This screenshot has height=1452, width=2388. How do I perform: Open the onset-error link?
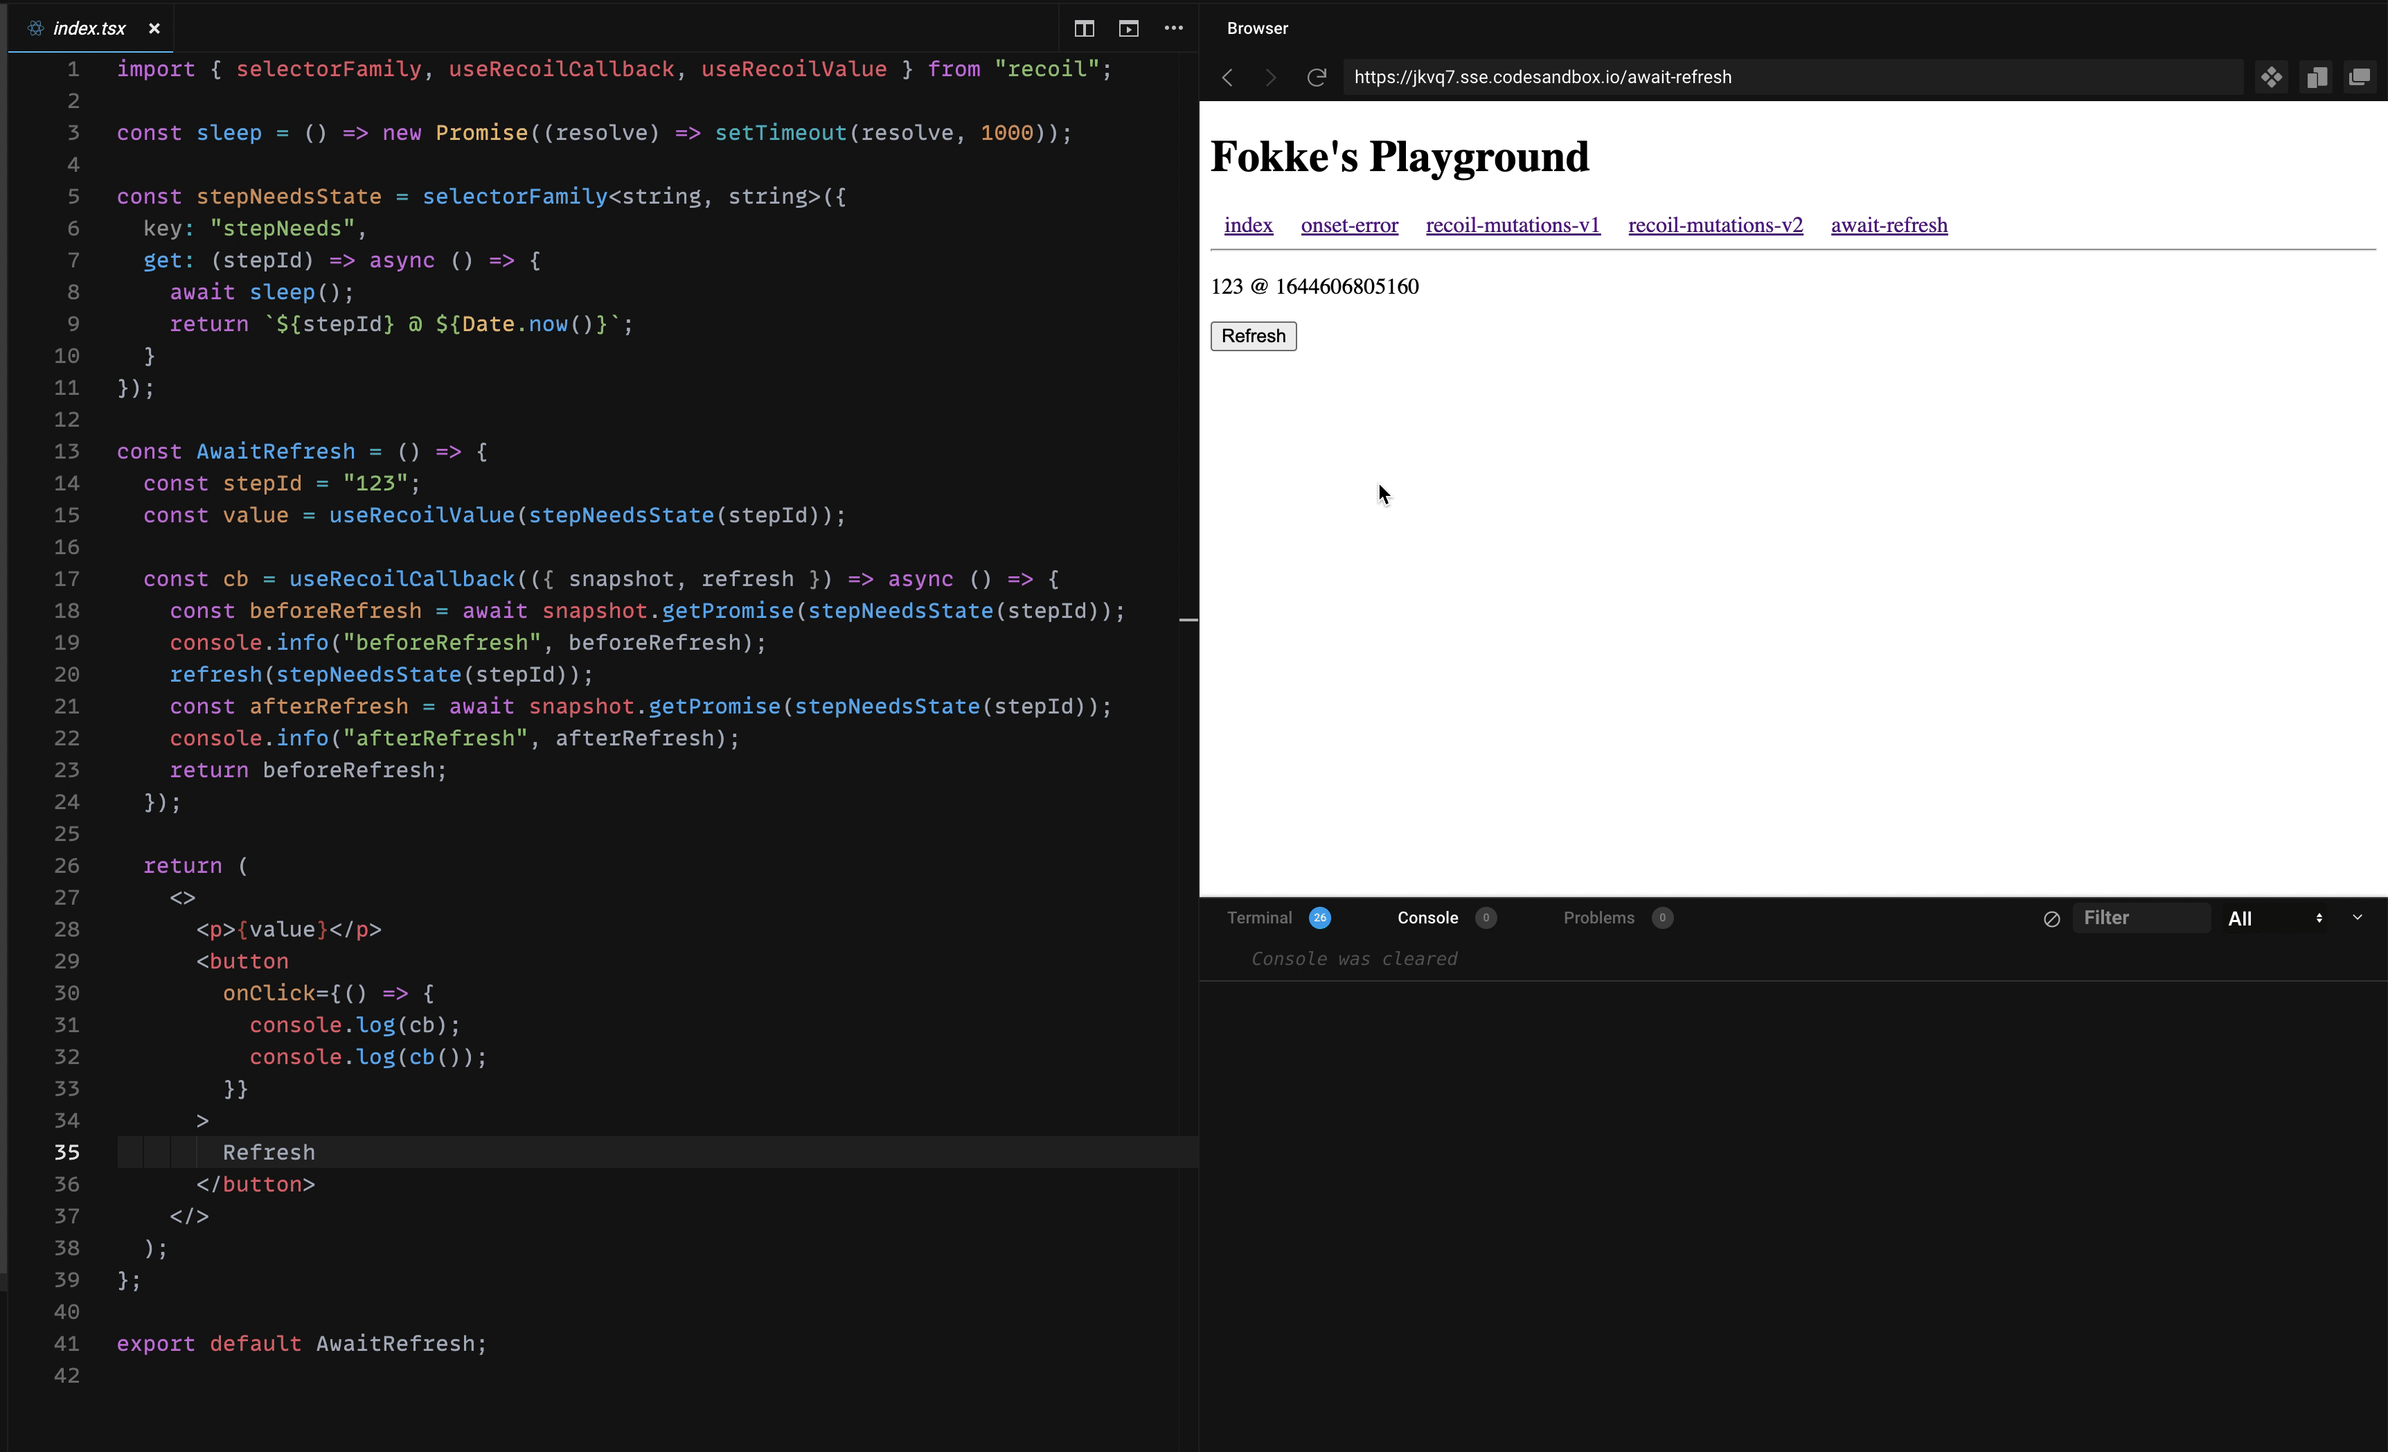[1349, 225]
